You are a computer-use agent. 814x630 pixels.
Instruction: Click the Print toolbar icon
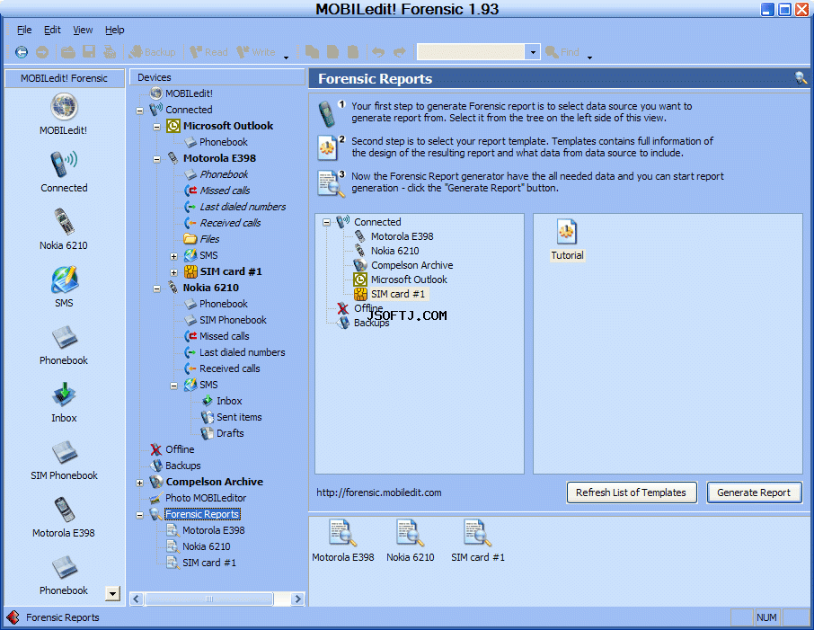[110, 52]
